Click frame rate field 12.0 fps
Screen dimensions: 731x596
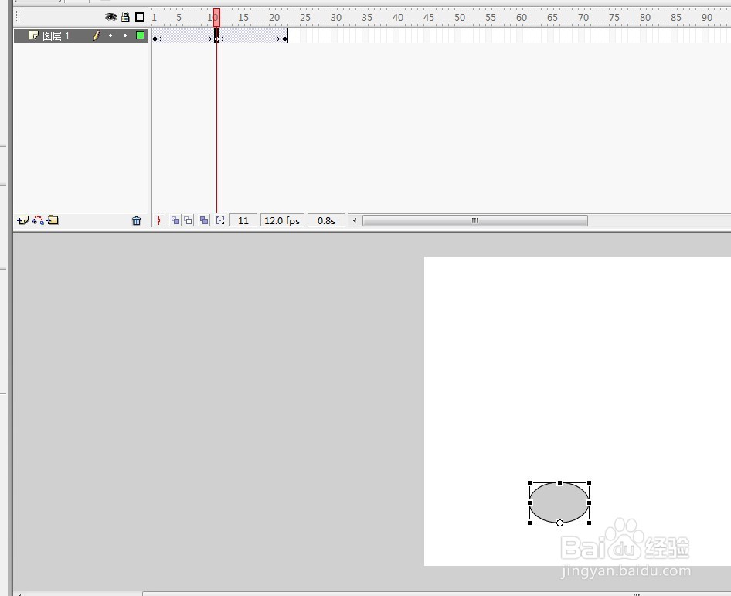[x=282, y=220]
